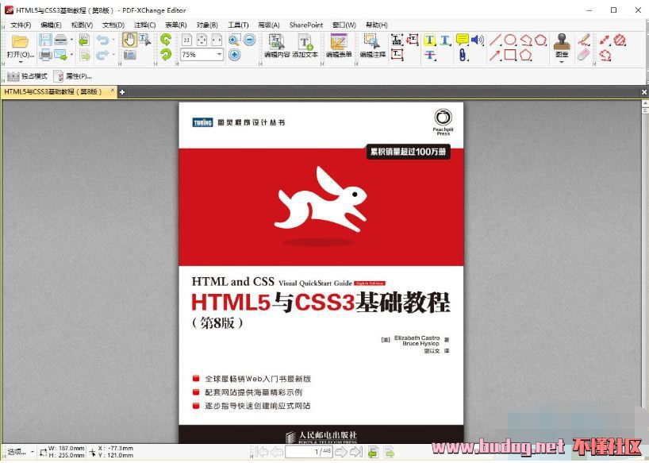
Task: Click the fit page icon
Action: pyautogui.click(x=202, y=40)
